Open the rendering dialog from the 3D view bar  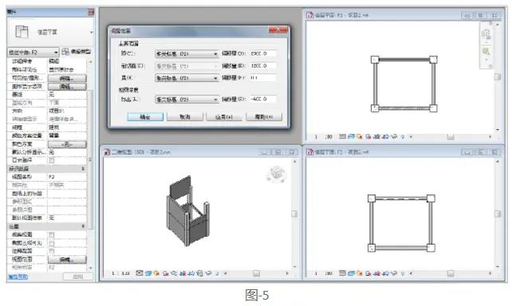pos(174,273)
